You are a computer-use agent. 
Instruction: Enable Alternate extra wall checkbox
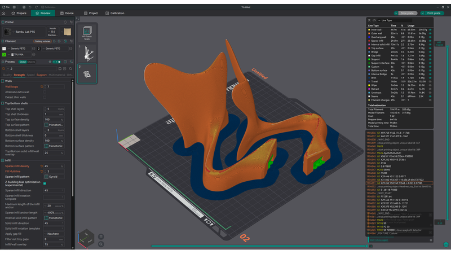(45, 92)
